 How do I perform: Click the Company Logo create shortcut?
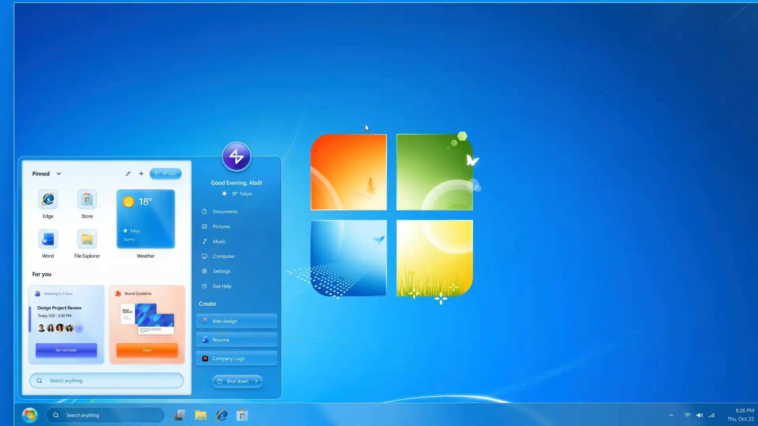click(236, 359)
